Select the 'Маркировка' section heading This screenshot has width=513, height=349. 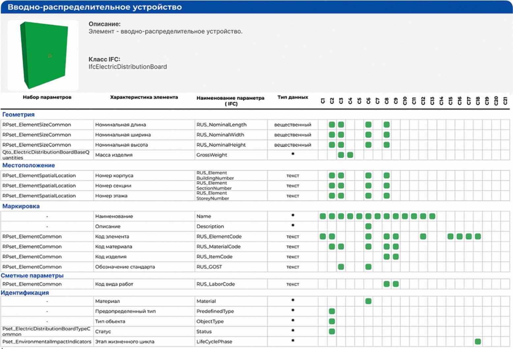tap(21, 206)
